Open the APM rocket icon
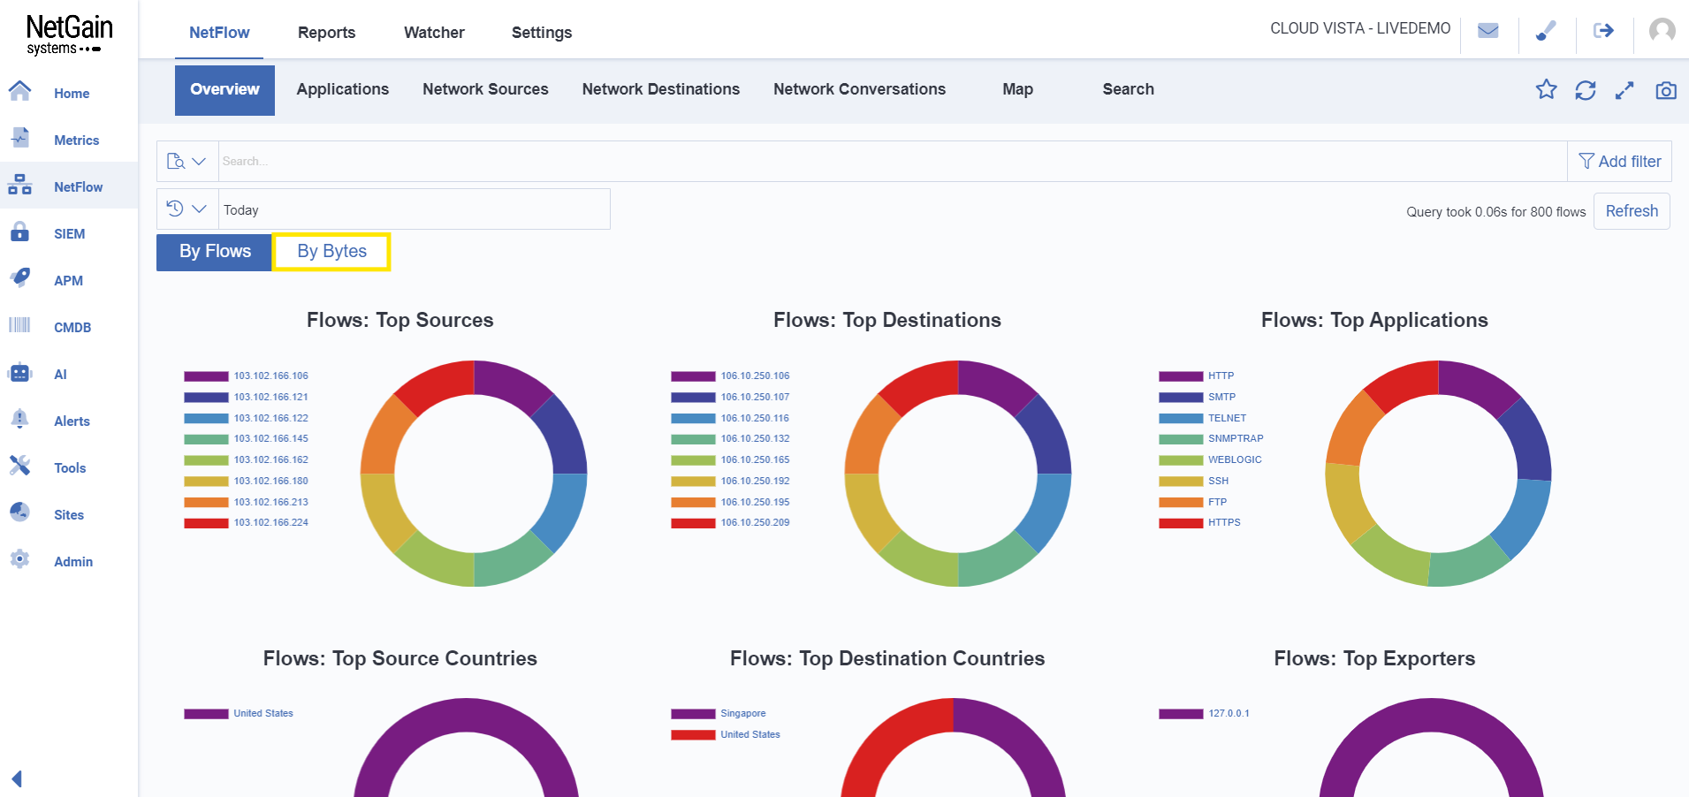The width and height of the screenshot is (1689, 797). click(19, 278)
